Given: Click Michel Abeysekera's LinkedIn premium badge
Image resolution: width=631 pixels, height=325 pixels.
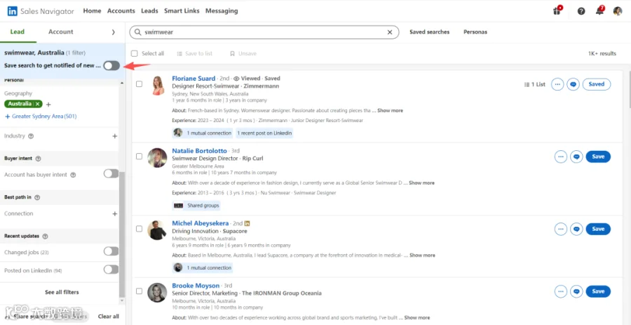Looking at the screenshot, I should coord(247,223).
